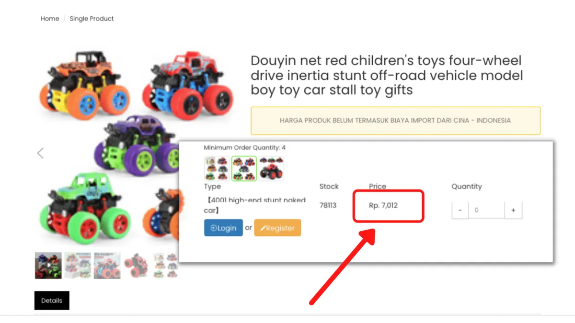575x323 pixels.
Task: Click the quantity input field
Action: [486, 210]
